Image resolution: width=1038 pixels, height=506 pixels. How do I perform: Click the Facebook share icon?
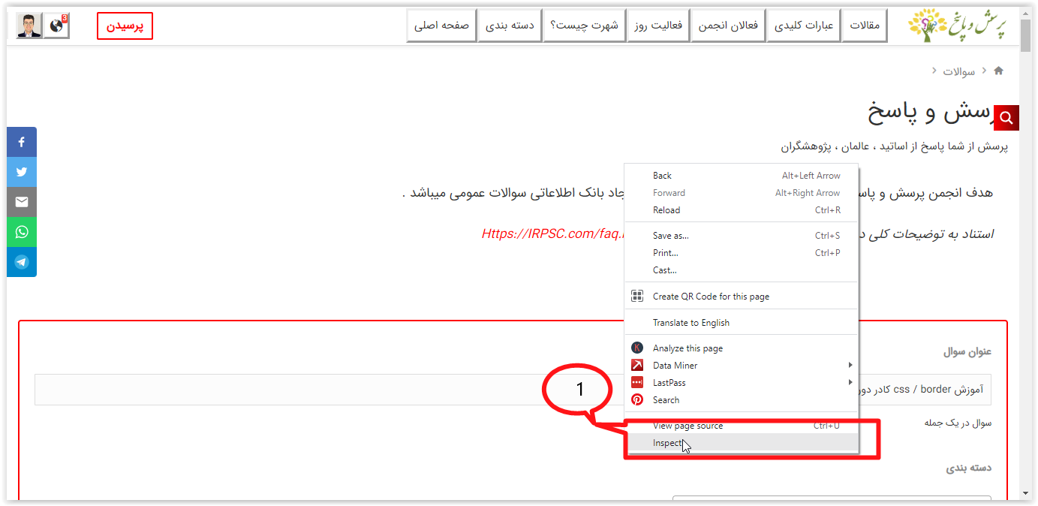point(22,142)
